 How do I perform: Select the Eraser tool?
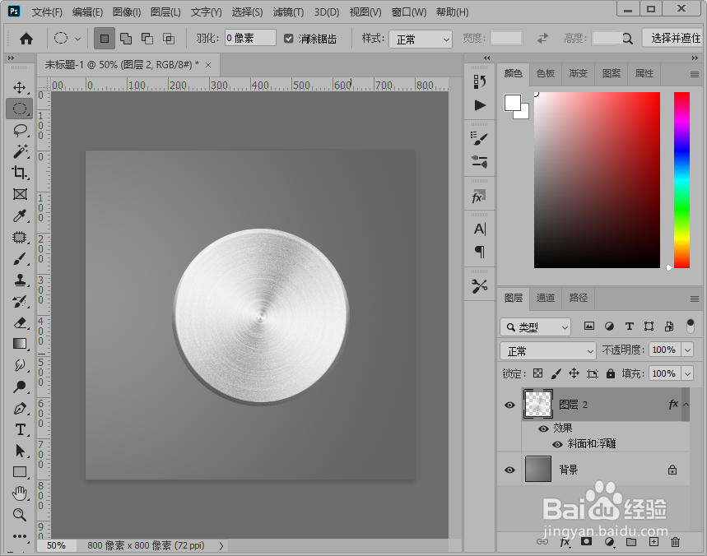[20, 323]
